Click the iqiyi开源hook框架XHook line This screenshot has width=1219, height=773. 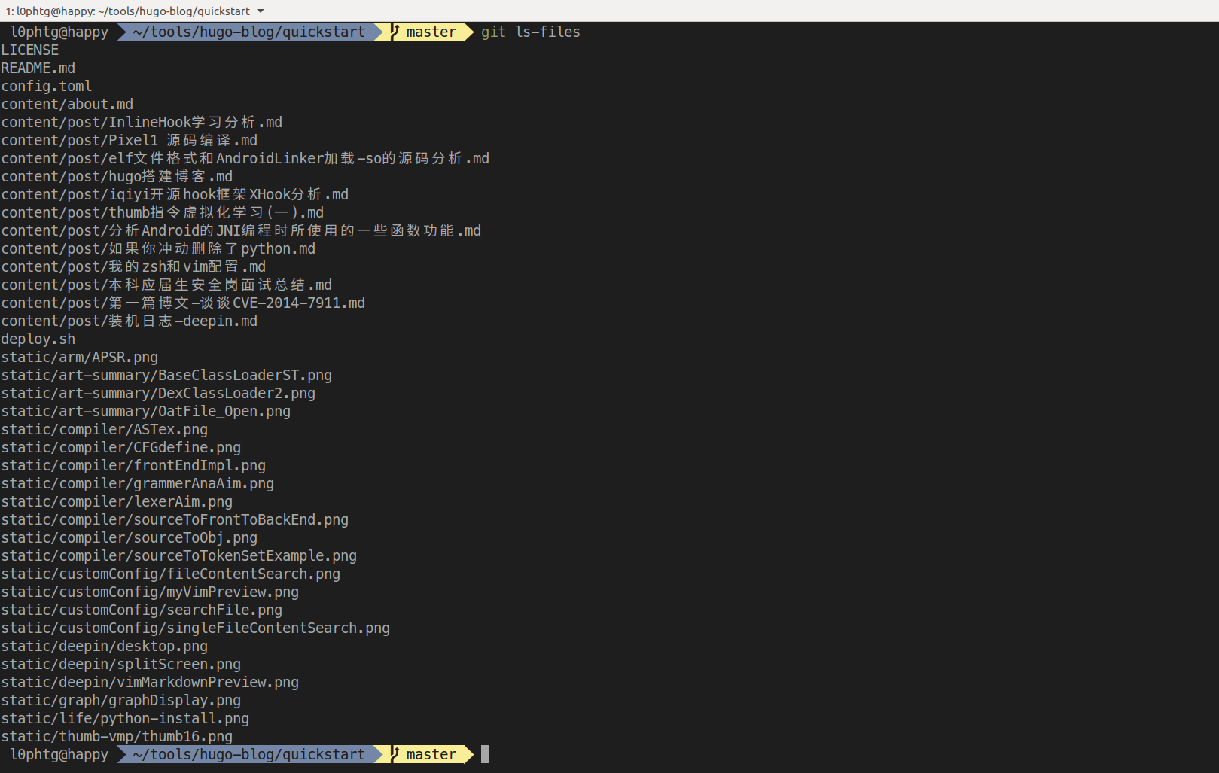(x=175, y=194)
